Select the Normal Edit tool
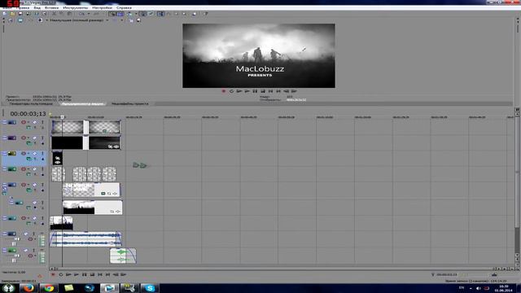 160,14
